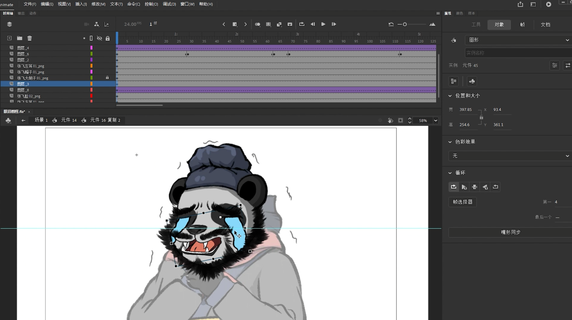Click the edit multiple frames icon
The image size is (572, 320).
[x=268, y=24]
